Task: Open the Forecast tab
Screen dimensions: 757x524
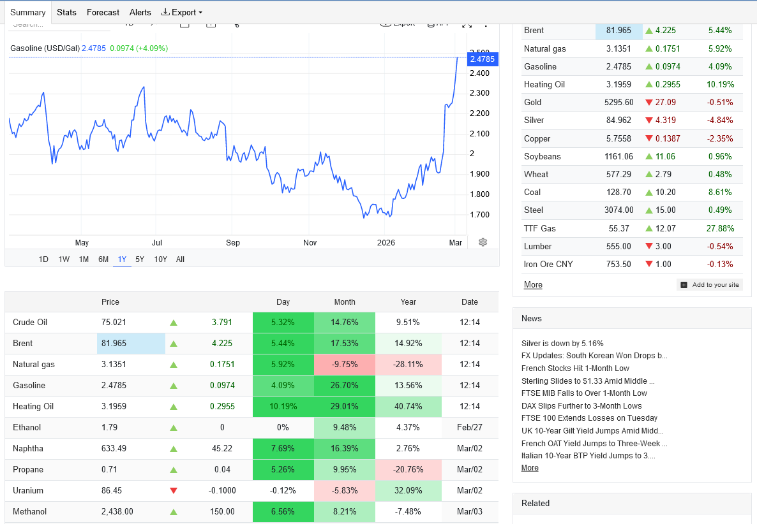Action: pos(103,12)
